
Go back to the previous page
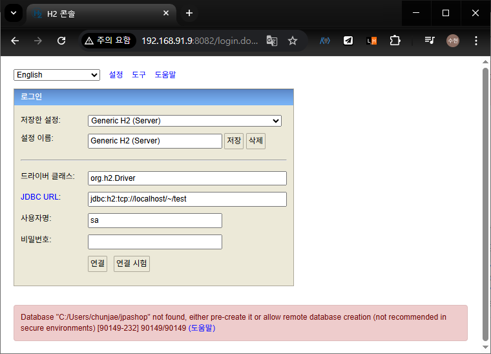[x=15, y=41]
